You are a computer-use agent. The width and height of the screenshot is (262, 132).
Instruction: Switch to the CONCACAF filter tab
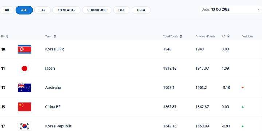click(x=67, y=10)
